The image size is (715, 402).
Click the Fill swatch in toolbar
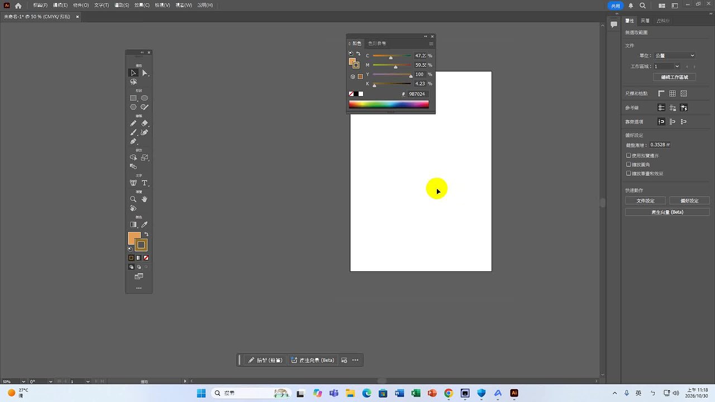[x=134, y=238]
